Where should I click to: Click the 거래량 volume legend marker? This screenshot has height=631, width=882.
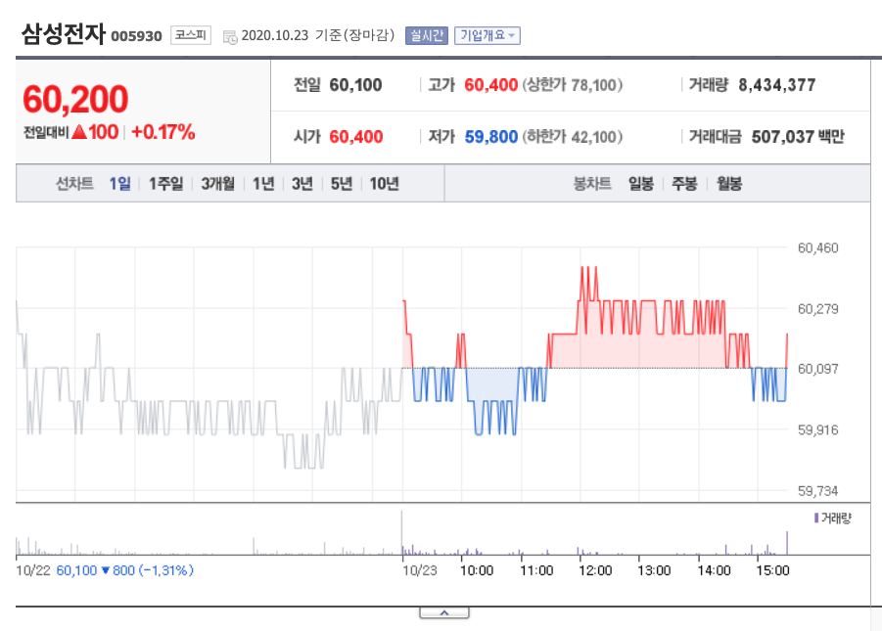(816, 518)
